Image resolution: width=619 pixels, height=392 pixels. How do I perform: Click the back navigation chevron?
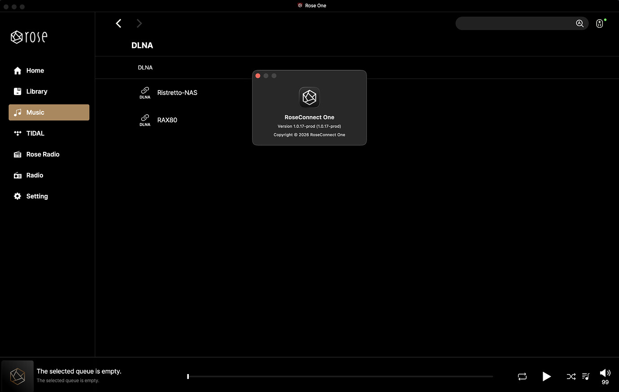click(118, 23)
